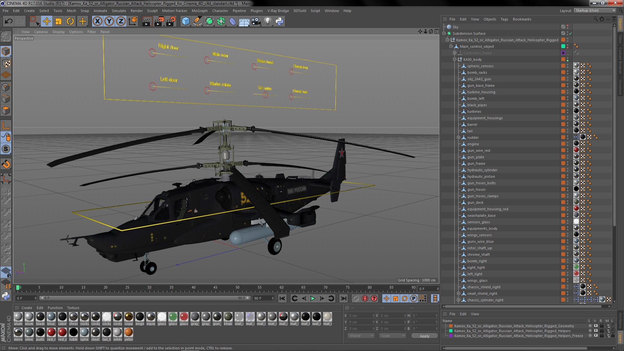The height and width of the screenshot is (351, 624).
Task: Render the active view clapperboard icon
Action: 147,21
